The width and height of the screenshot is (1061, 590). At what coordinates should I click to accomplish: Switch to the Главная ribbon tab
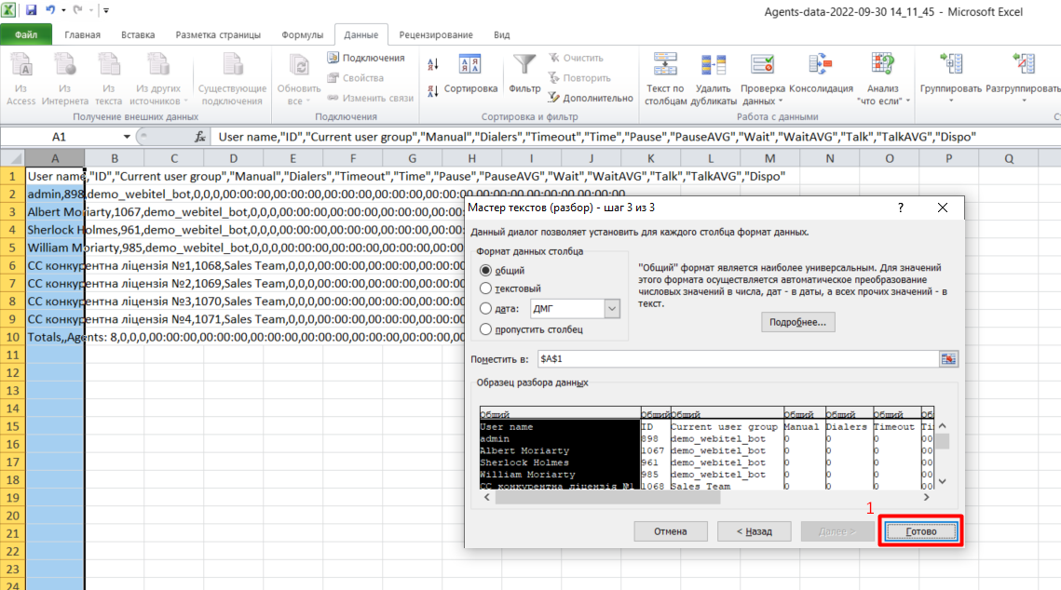83,34
